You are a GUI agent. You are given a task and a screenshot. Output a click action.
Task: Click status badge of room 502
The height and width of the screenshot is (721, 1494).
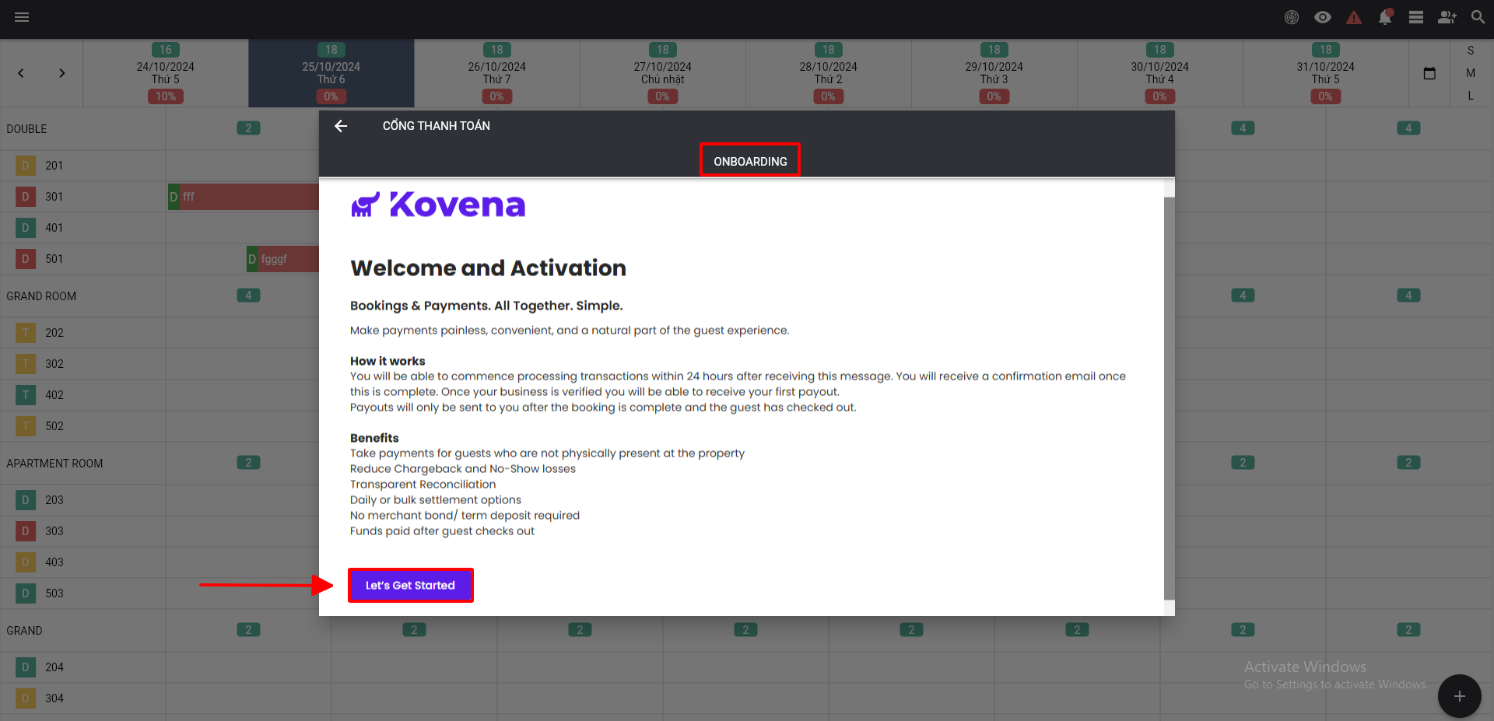[x=26, y=426]
